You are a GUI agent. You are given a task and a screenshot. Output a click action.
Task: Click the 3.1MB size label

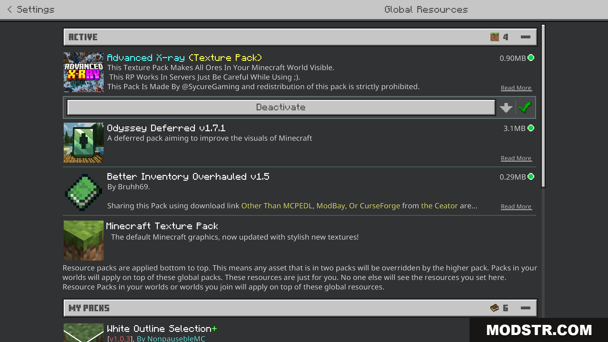[515, 128]
